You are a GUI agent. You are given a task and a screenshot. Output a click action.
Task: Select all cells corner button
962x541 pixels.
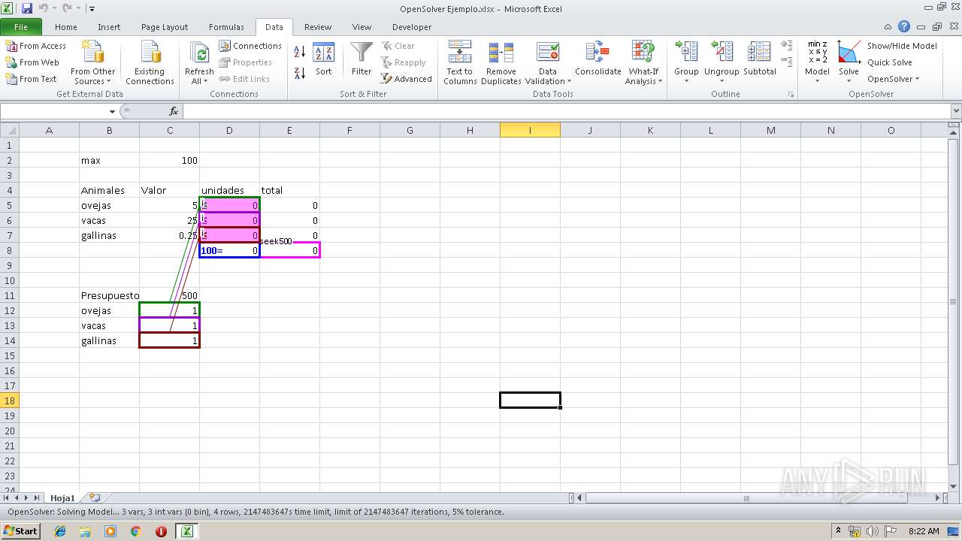pyautogui.click(x=10, y=130)
